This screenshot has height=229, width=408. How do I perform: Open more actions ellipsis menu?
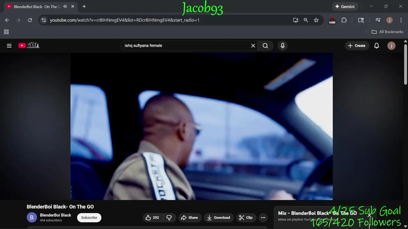(x=263, y=218)
